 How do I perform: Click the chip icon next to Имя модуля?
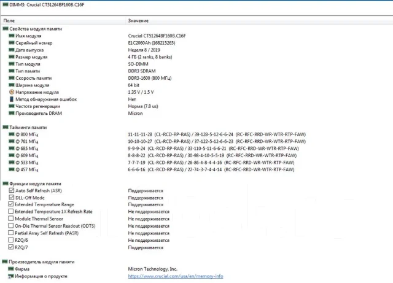[x=12, y=36]
